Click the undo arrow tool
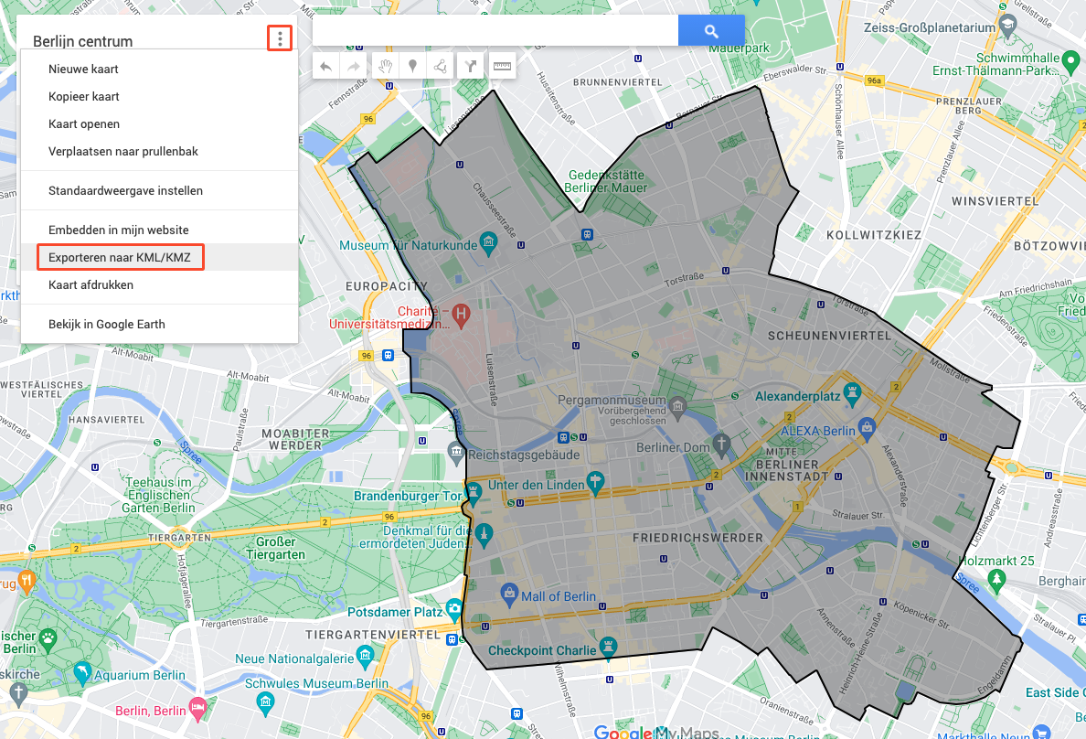 tap(325, 67)
